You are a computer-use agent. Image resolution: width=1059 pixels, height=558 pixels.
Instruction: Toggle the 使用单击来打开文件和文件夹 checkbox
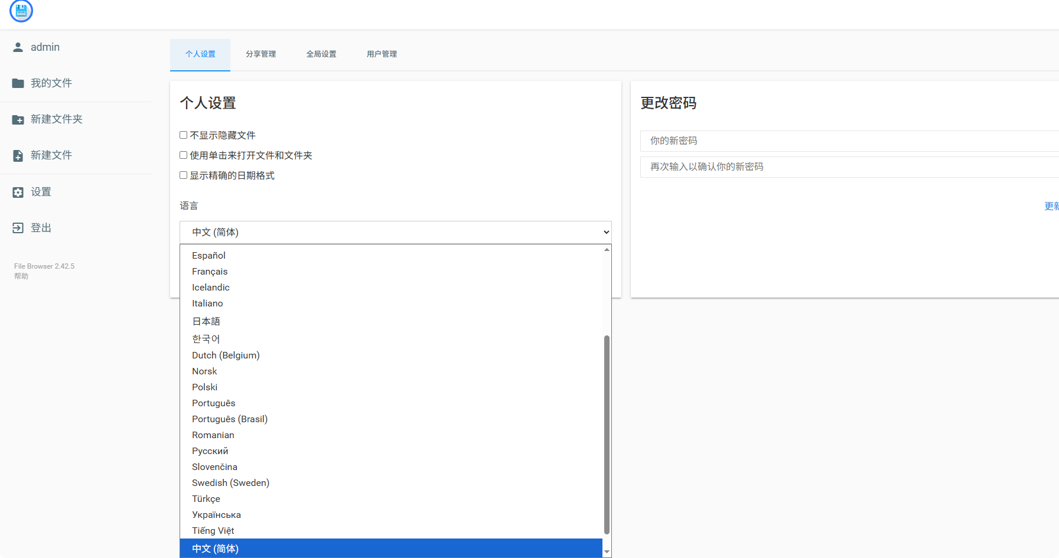pos(184,155)
